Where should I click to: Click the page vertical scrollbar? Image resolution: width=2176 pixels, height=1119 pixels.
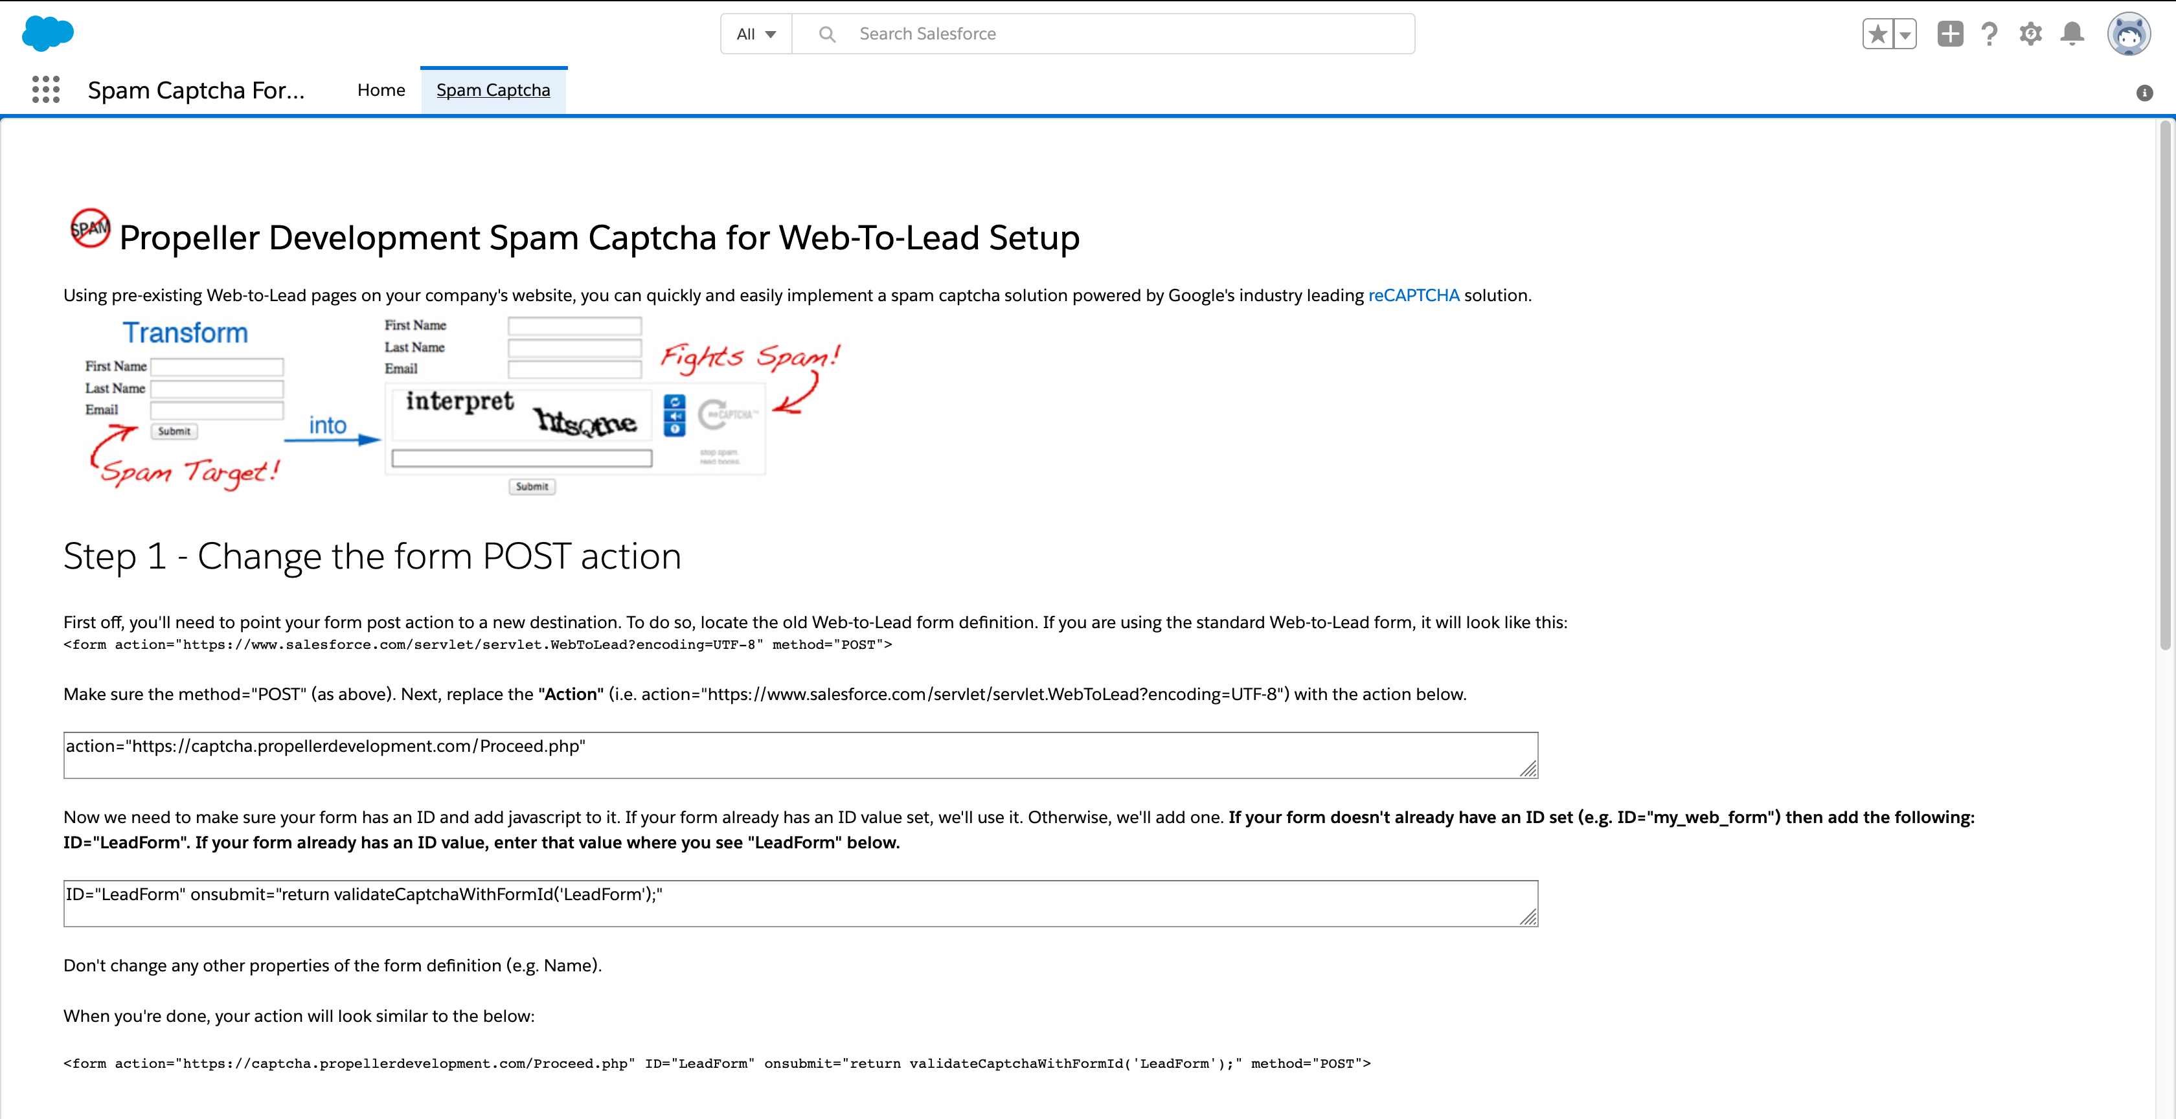coord(2165,385)
